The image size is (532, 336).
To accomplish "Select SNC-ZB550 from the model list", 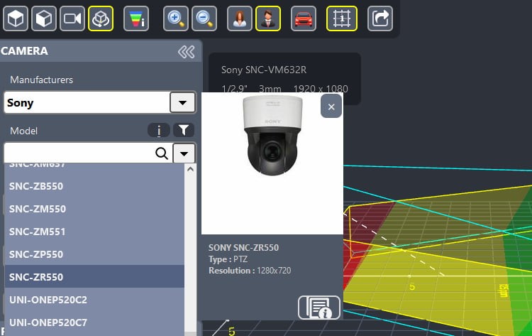I will 94,186.
